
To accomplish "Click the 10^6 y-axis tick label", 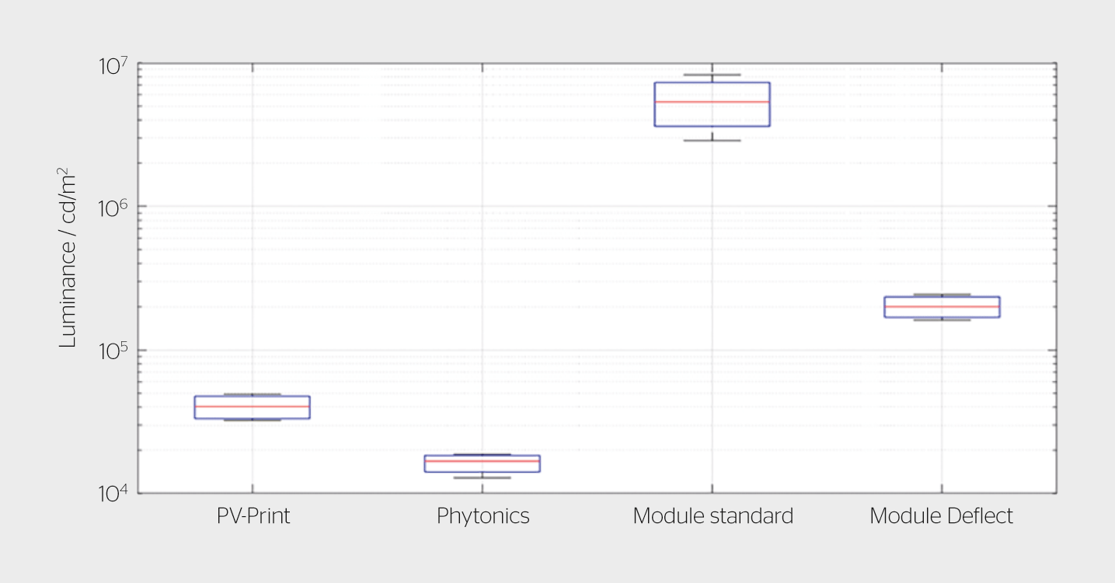I will 115,208.
